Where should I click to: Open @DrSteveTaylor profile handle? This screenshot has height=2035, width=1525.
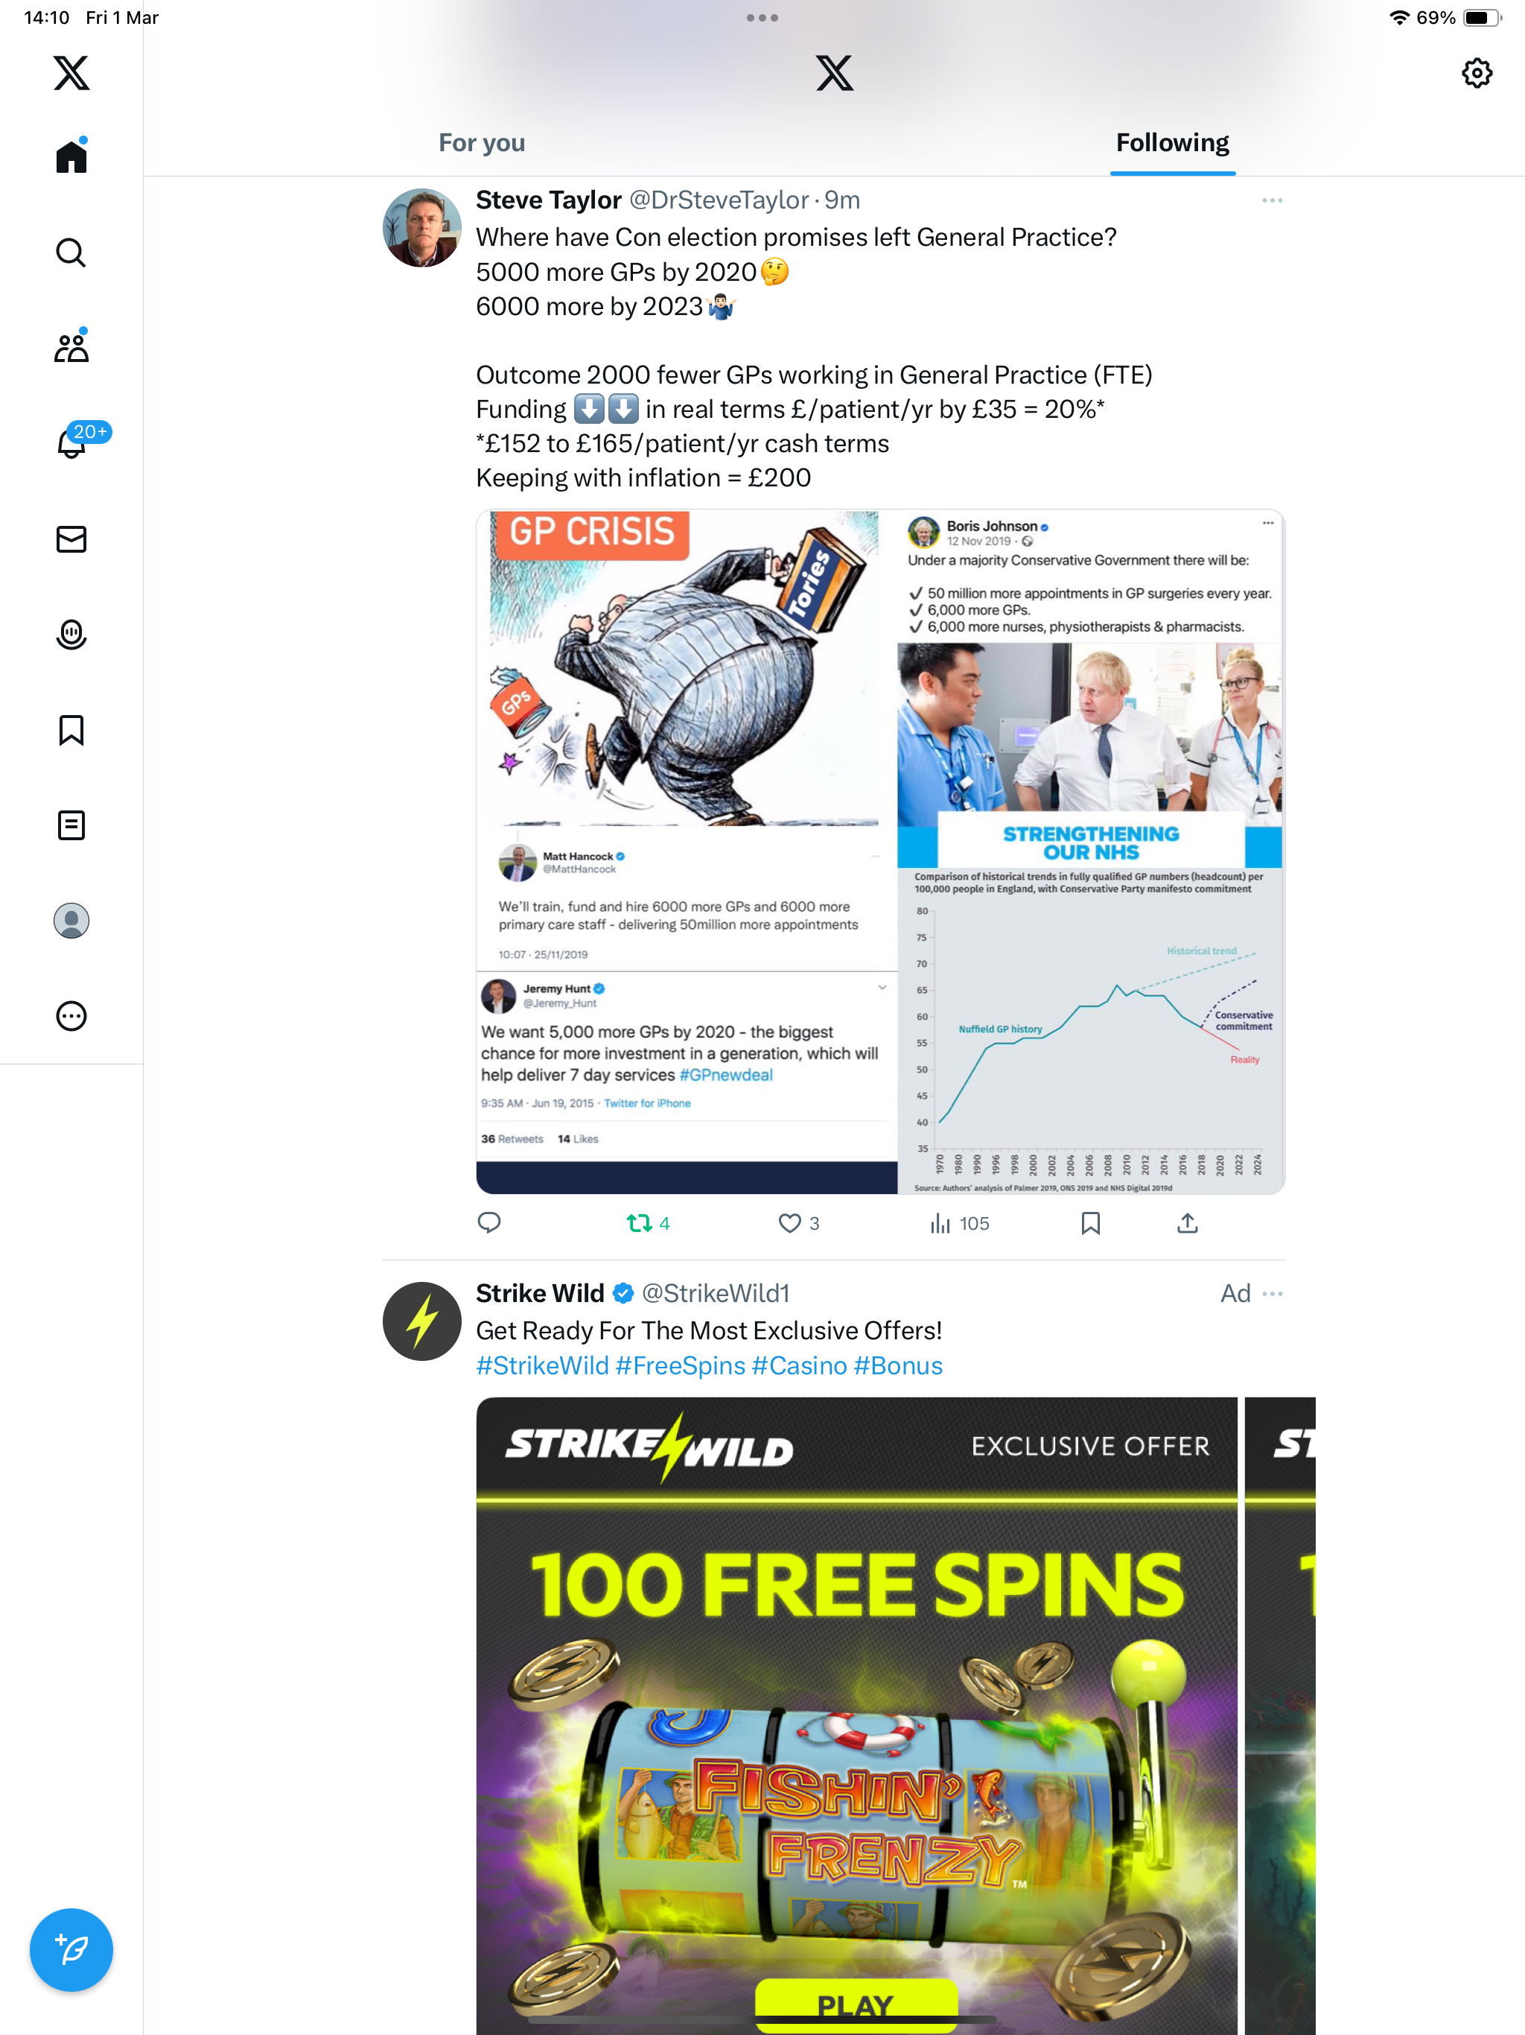click(719, 200)
